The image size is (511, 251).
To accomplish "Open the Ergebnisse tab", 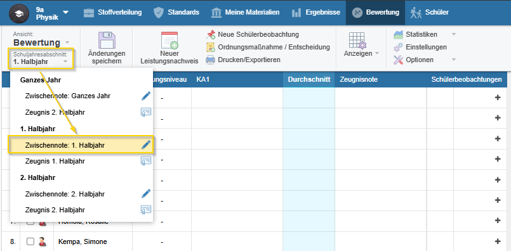I will 315,13.
